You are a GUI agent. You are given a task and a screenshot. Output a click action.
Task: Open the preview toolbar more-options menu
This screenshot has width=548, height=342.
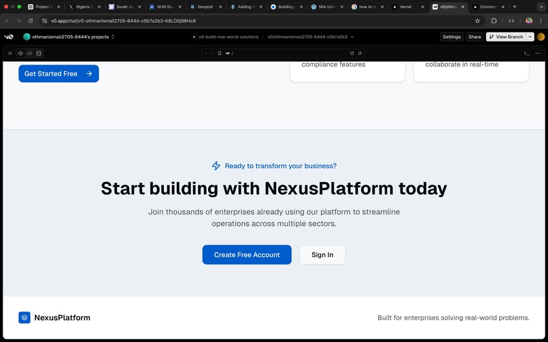538,54
